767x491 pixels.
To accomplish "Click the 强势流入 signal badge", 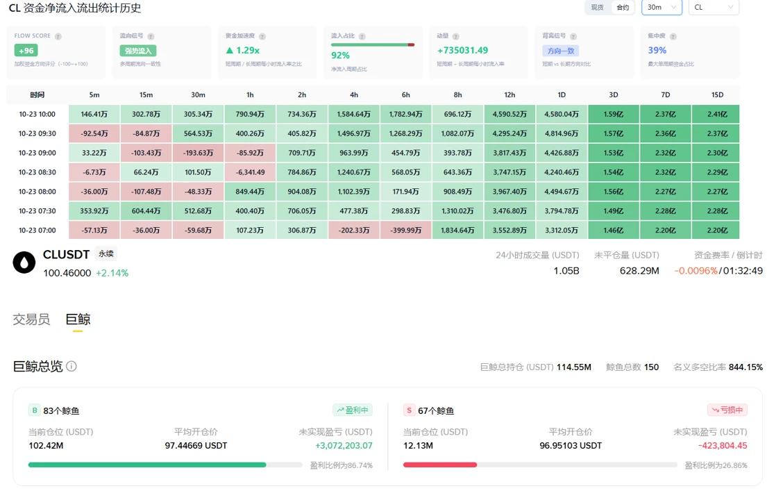I will (x=138, y=51).
